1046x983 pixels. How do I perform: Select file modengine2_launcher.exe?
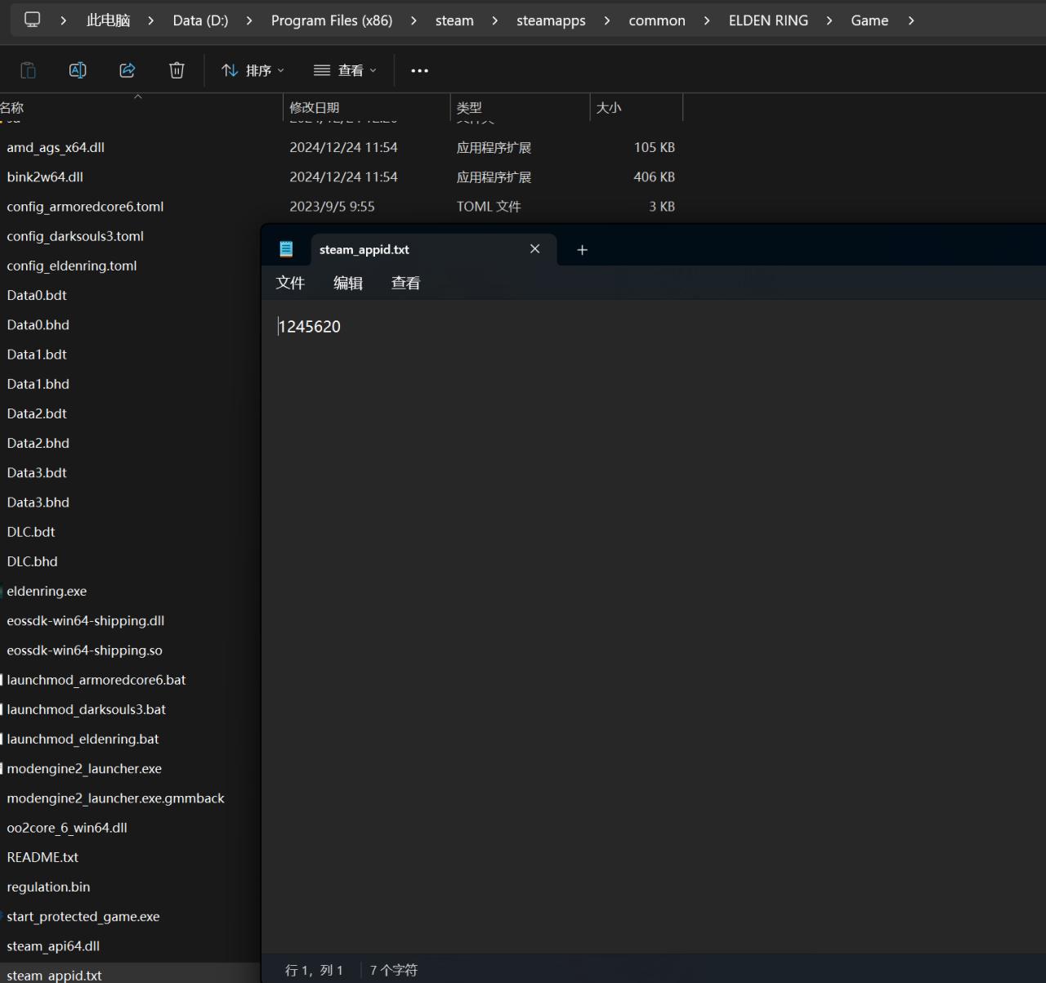[x=84, y=768]
